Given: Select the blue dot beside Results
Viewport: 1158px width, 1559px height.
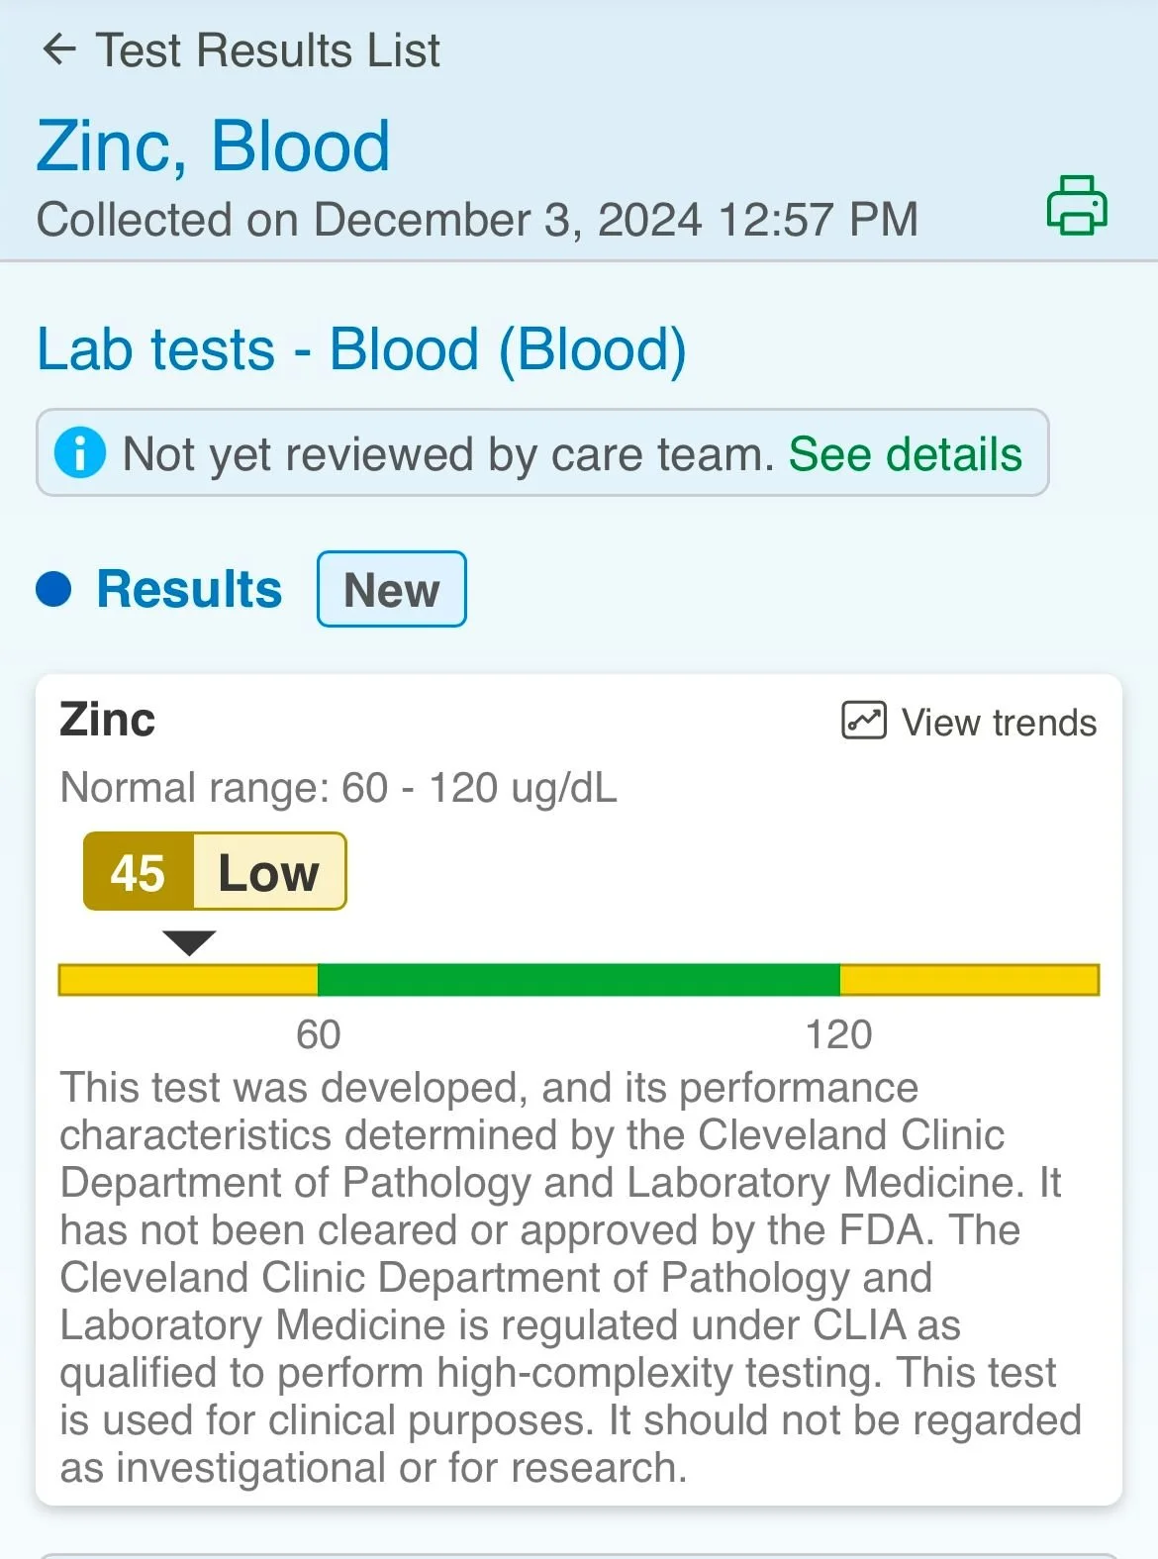Looking at the screenshot, I should tap(53, 589).
